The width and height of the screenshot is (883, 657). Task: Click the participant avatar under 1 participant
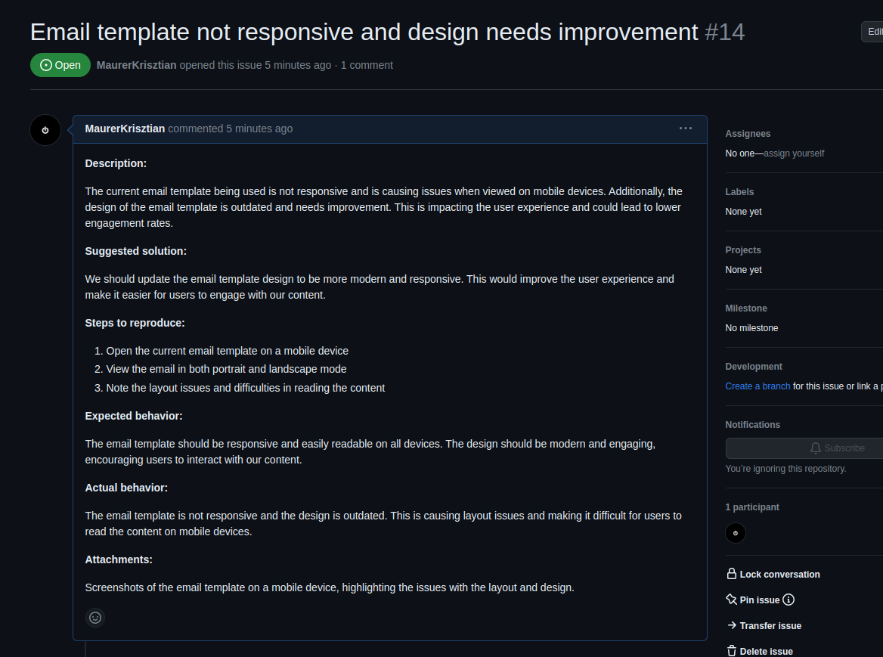pos(735,533)
